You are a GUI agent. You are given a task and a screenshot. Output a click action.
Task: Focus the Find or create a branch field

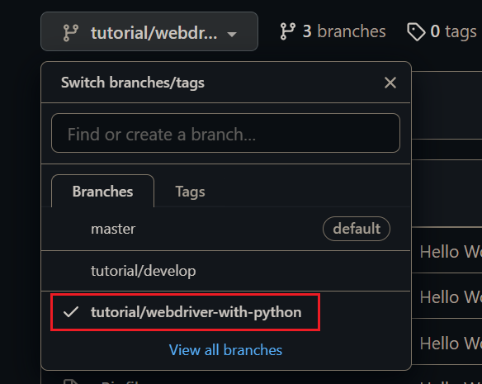pos(225,133)
